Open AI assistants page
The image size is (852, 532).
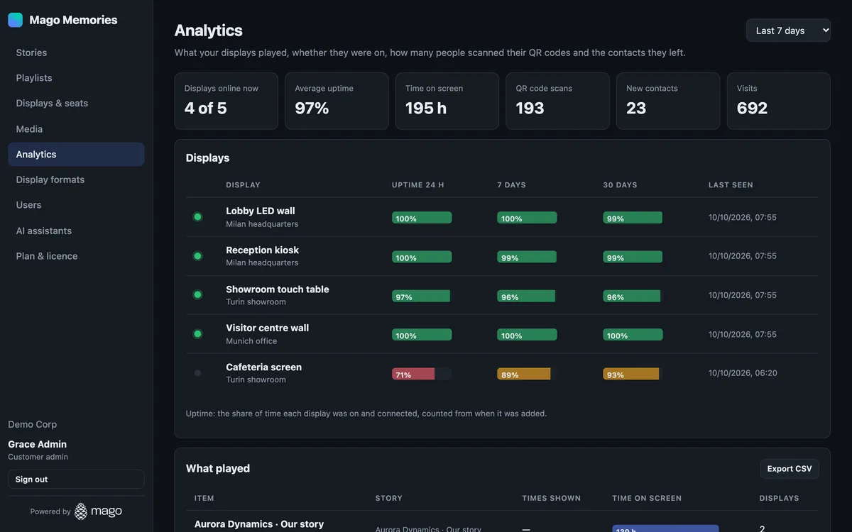[x=76, y=231]
